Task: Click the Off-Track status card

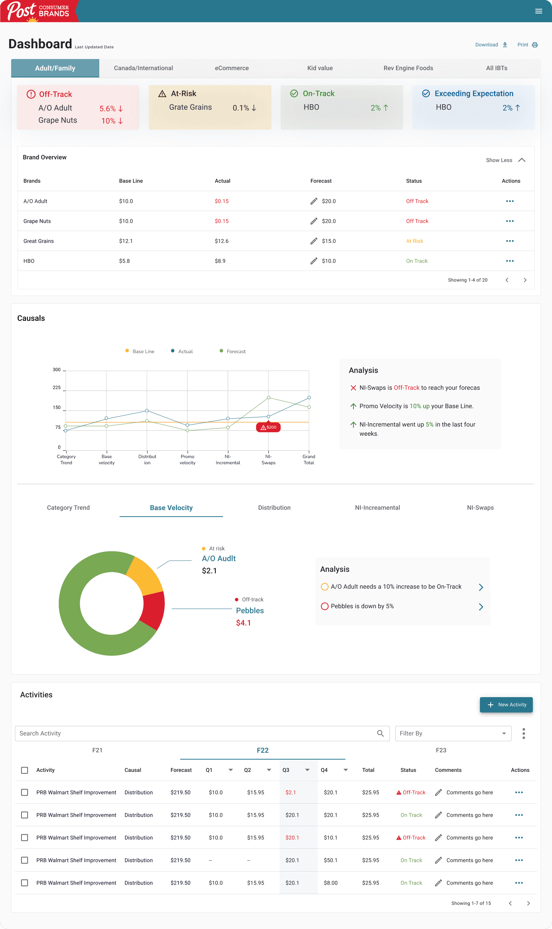Action: [x=78, y=107]
